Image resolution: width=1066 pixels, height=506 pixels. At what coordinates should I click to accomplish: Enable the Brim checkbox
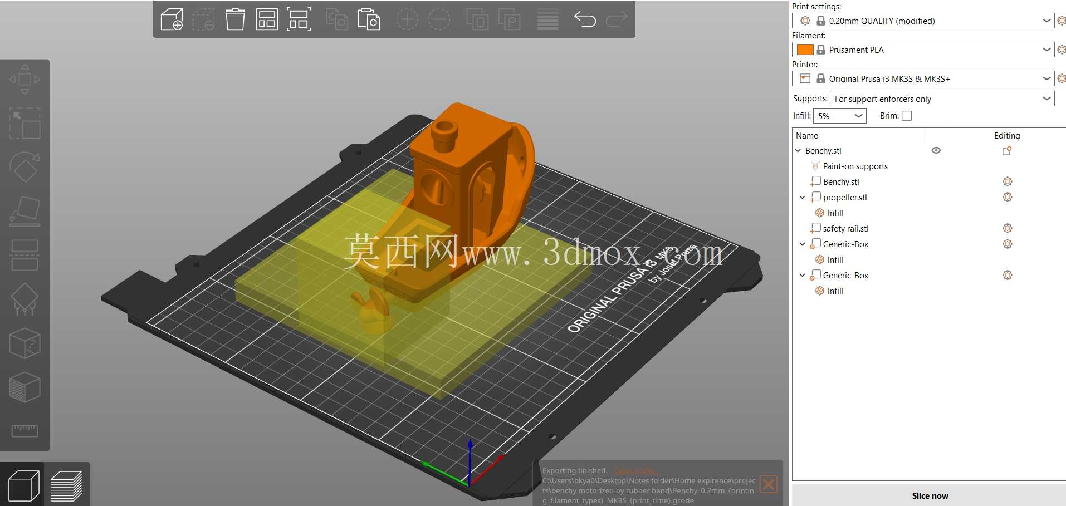(907, 116)
